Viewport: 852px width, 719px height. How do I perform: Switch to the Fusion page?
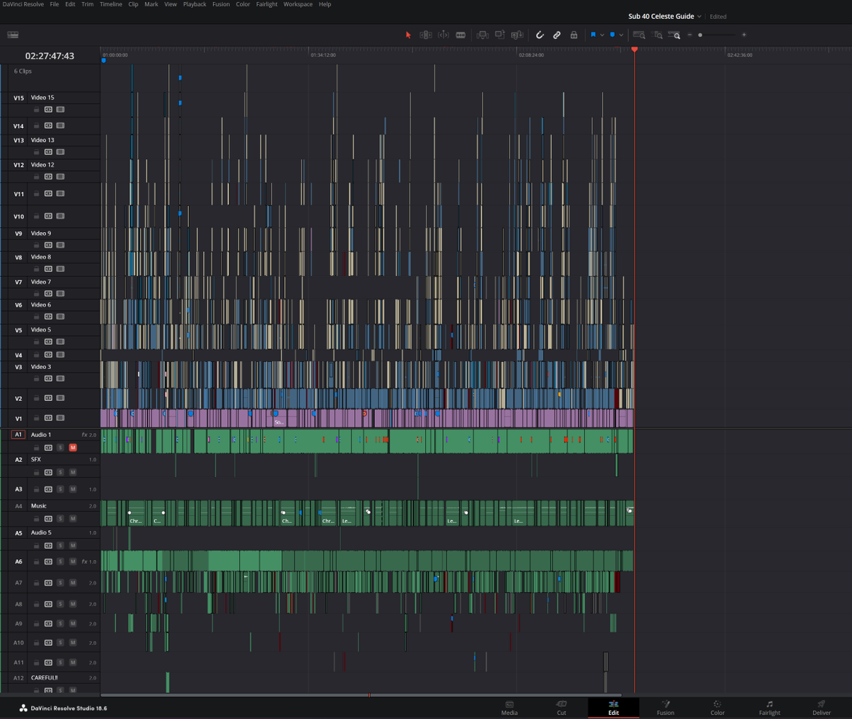tap(665, 708)
